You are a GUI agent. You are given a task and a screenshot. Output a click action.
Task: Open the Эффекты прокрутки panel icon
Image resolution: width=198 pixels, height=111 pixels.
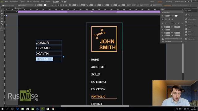point(191,25)
